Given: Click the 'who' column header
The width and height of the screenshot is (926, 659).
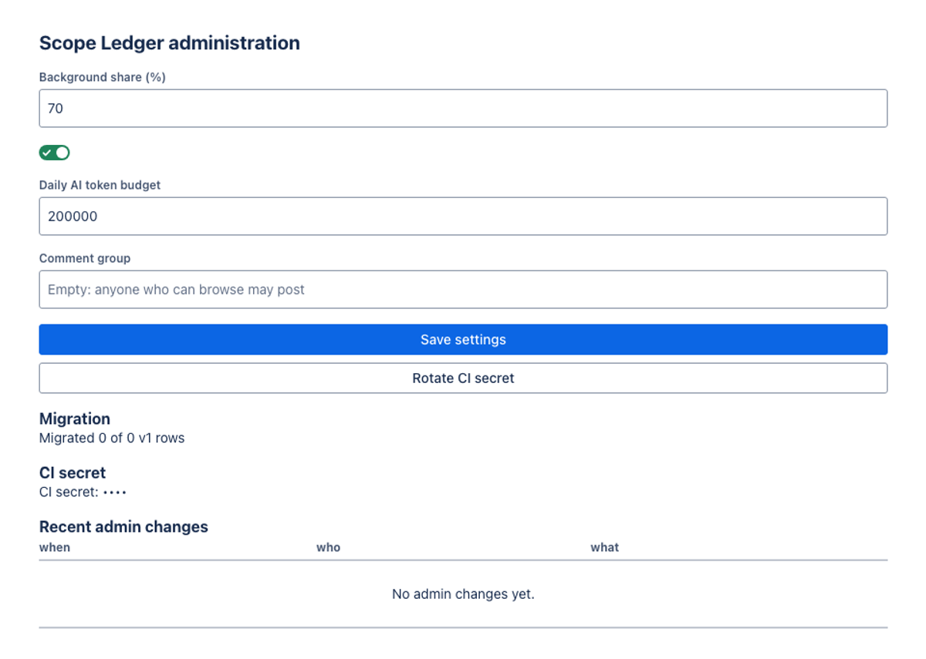Looking at the screenshot, I should coord(328,547).
